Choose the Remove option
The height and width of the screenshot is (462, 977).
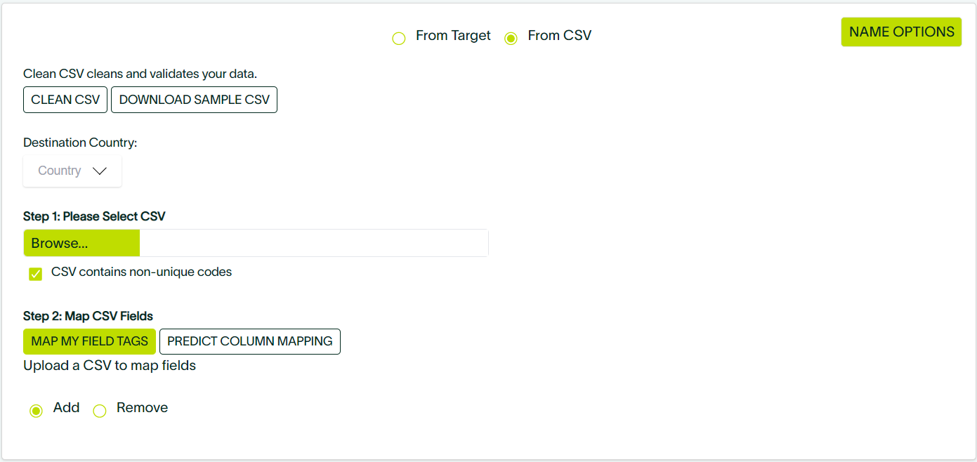pos(100,410)
